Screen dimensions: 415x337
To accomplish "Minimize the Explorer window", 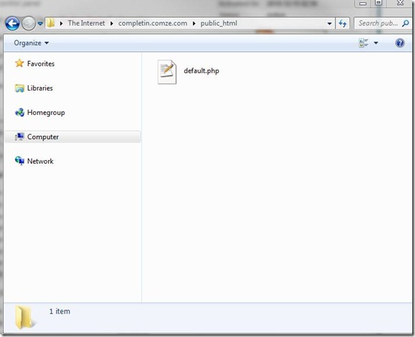I will tap(363, 3).
